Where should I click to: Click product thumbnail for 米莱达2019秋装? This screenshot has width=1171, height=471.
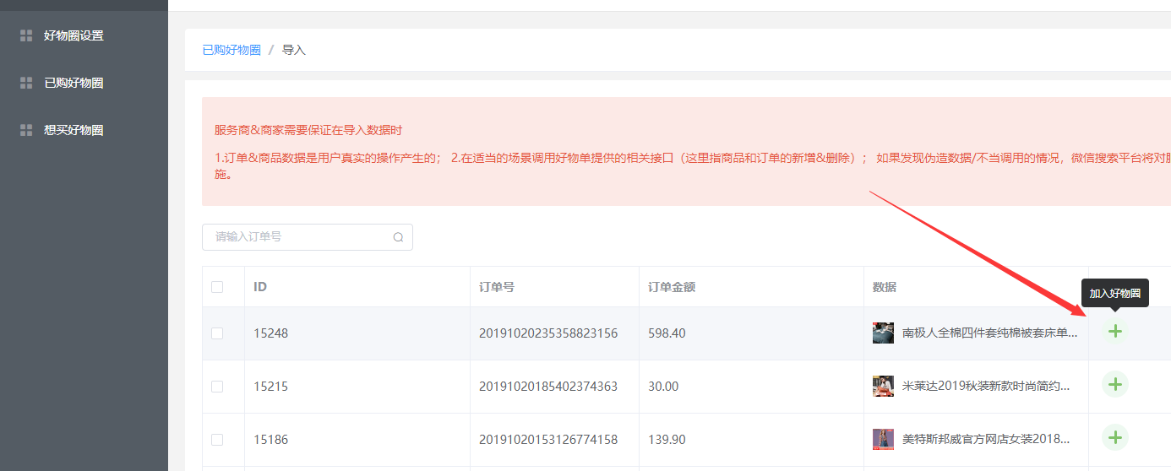pyautogui.click(x=883, y=386)
